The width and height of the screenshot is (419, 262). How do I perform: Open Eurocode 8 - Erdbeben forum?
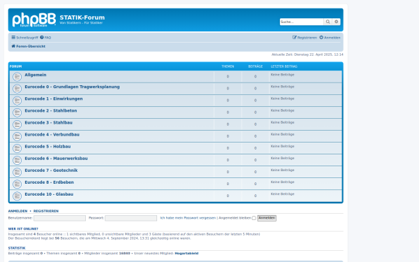tap(49, 182)
